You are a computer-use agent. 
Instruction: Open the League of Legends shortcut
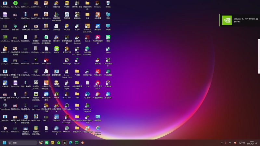(x=87, y=108)
